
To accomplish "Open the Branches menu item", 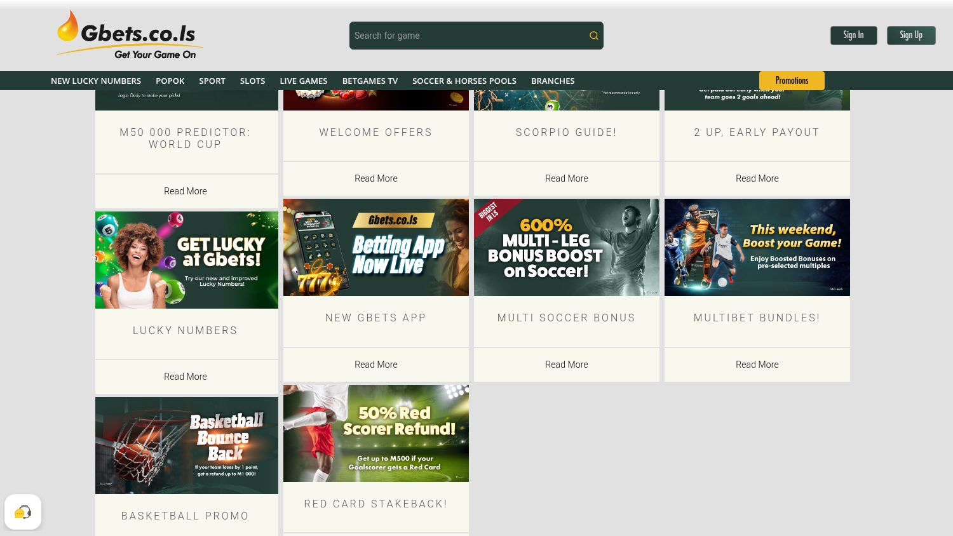I will (x=553, y=81).
